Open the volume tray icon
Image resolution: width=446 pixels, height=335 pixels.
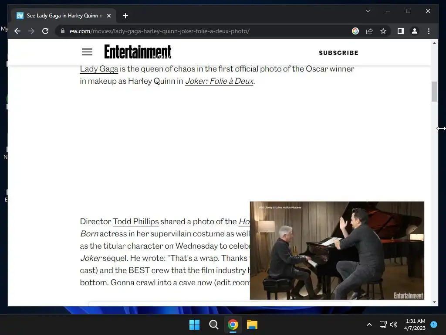tap(394, 325)
